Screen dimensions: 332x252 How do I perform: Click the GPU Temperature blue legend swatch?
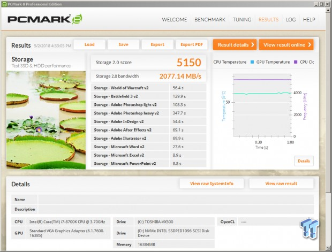(x=252, y=62)
